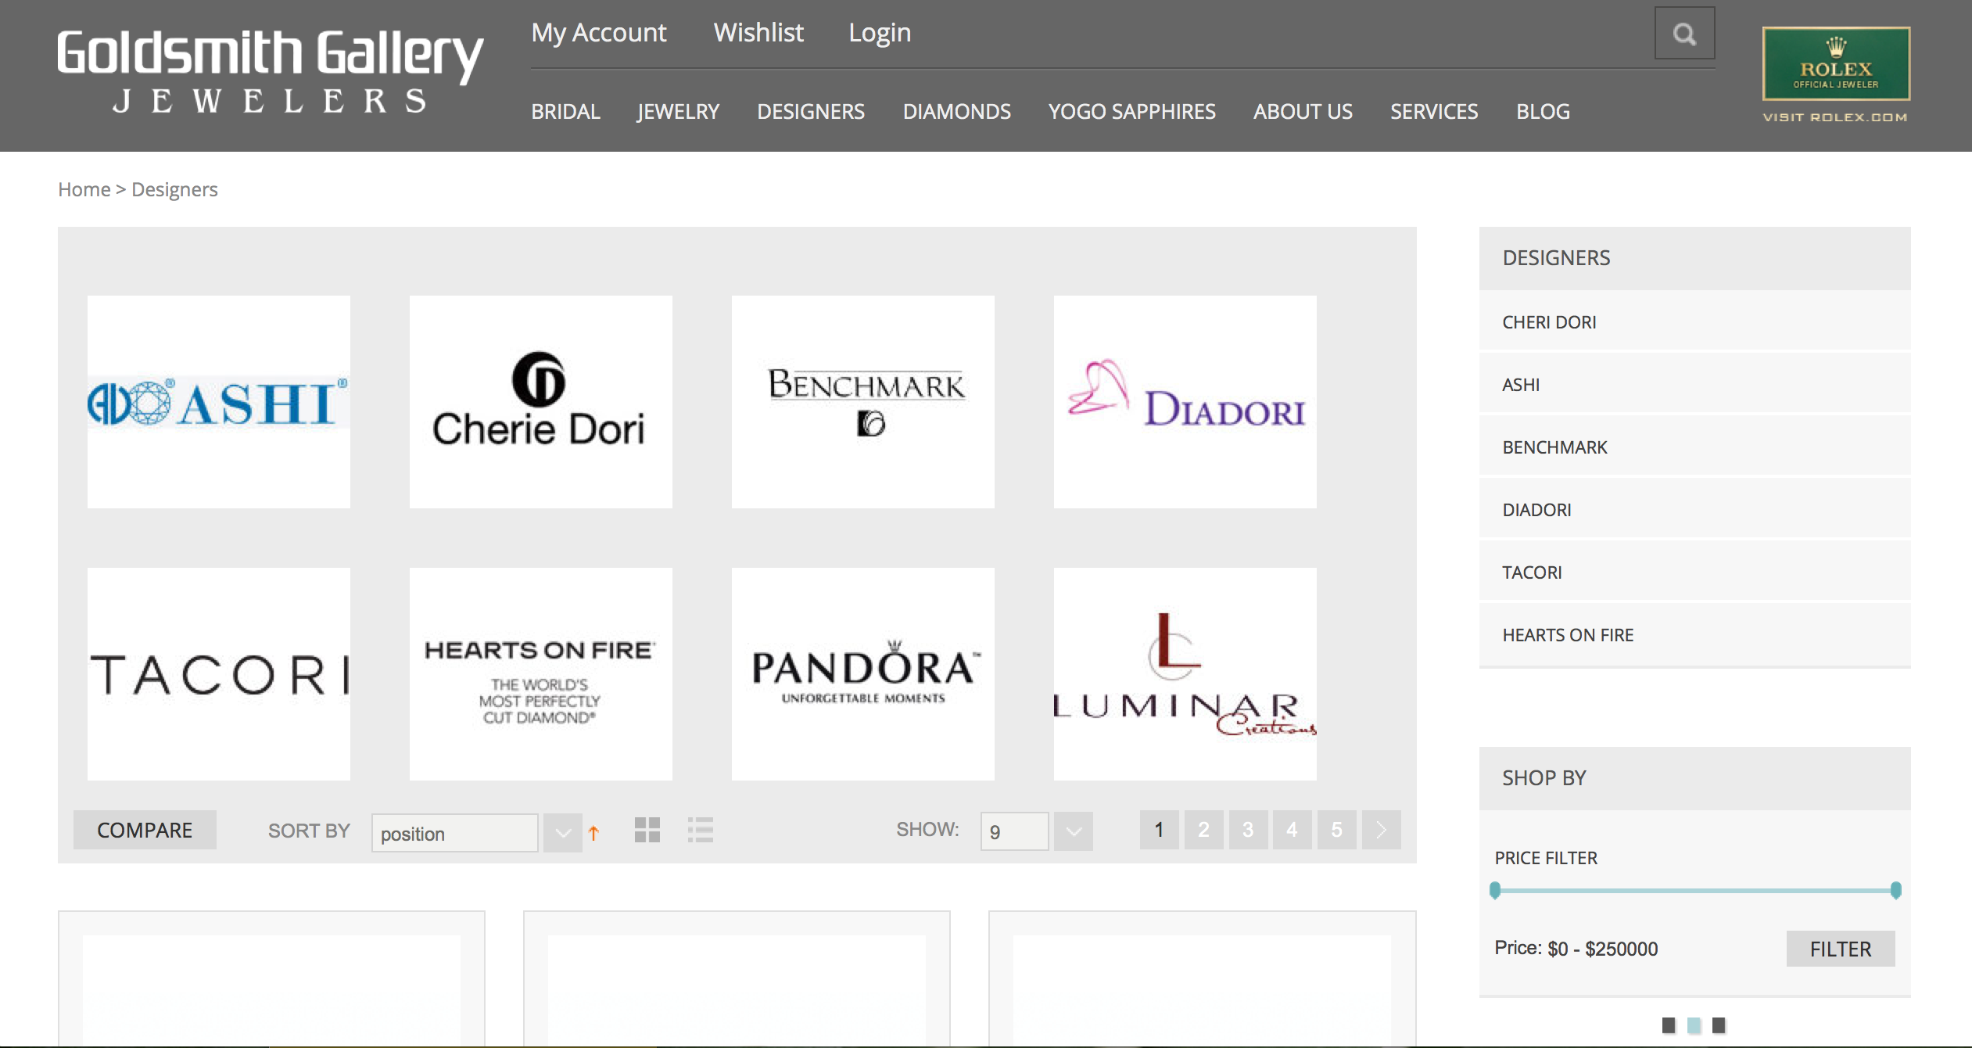Open Benchmark in sidebar
Image resolution: width=1972 pixels, height=1048 pixels.
1694,447
